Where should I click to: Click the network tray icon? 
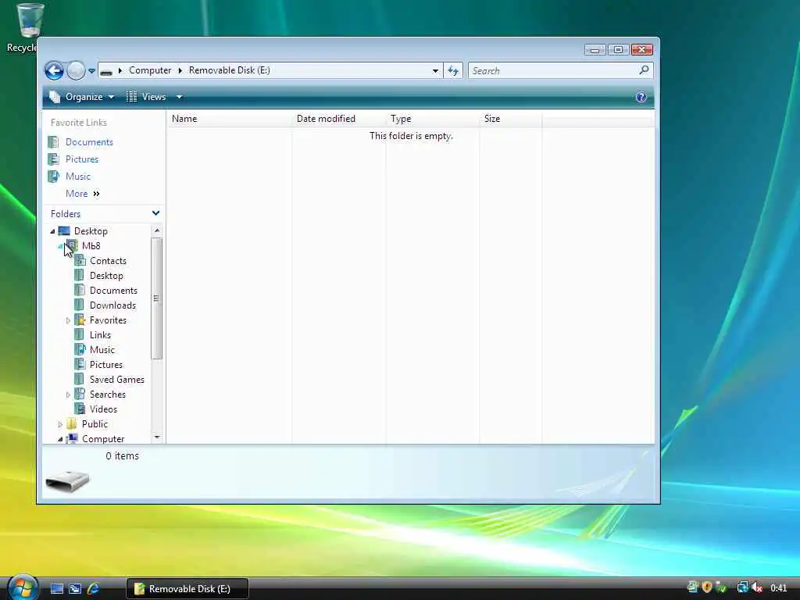pos(742,588)
